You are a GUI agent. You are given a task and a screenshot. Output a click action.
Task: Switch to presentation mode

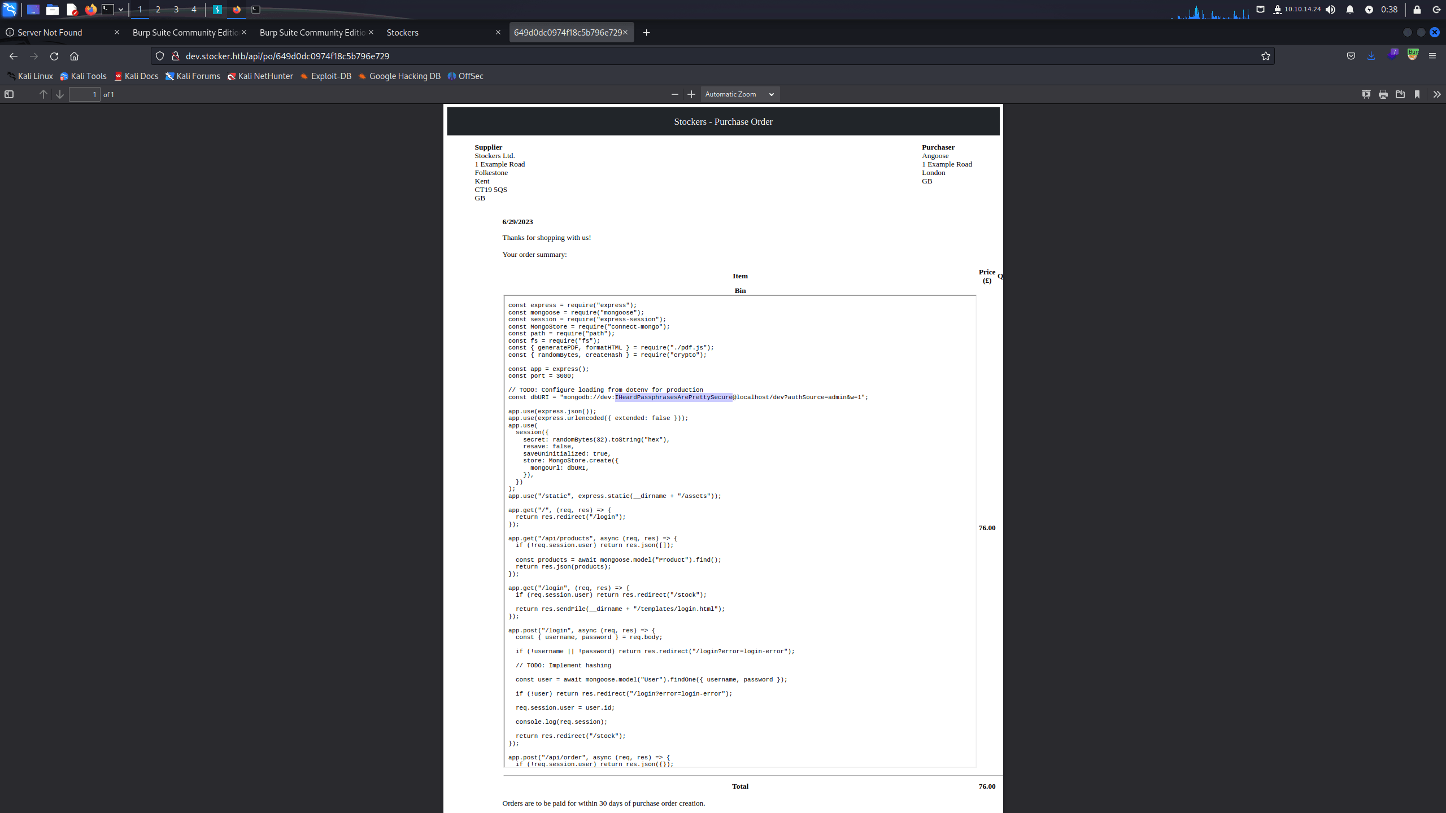click(x=1366, y=94)
